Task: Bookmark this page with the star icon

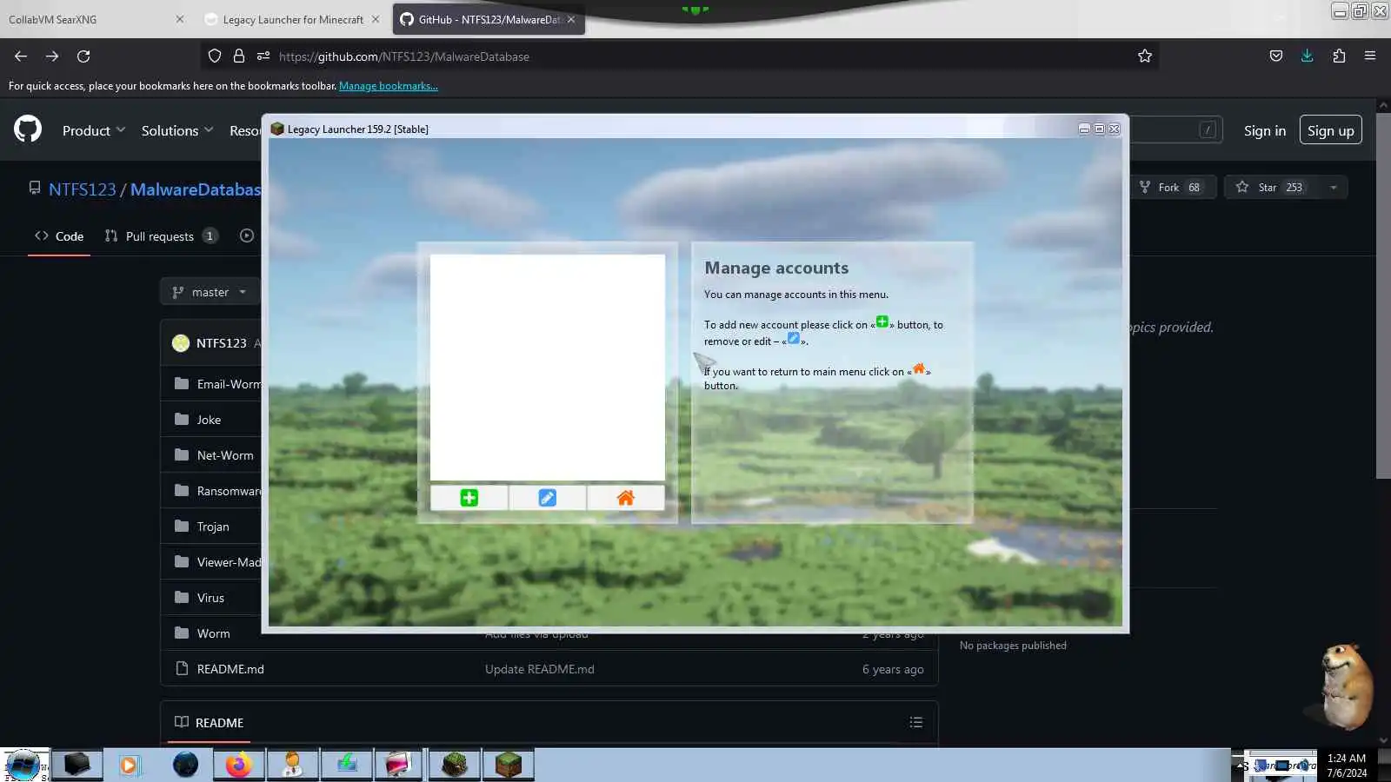Action: click(x=1145, y=56)
